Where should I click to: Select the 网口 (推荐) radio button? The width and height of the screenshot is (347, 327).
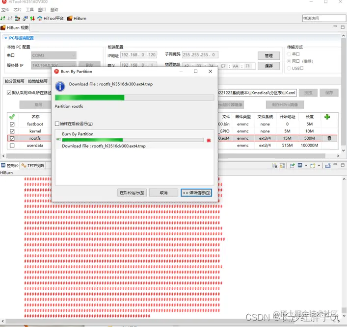point(289,61)
